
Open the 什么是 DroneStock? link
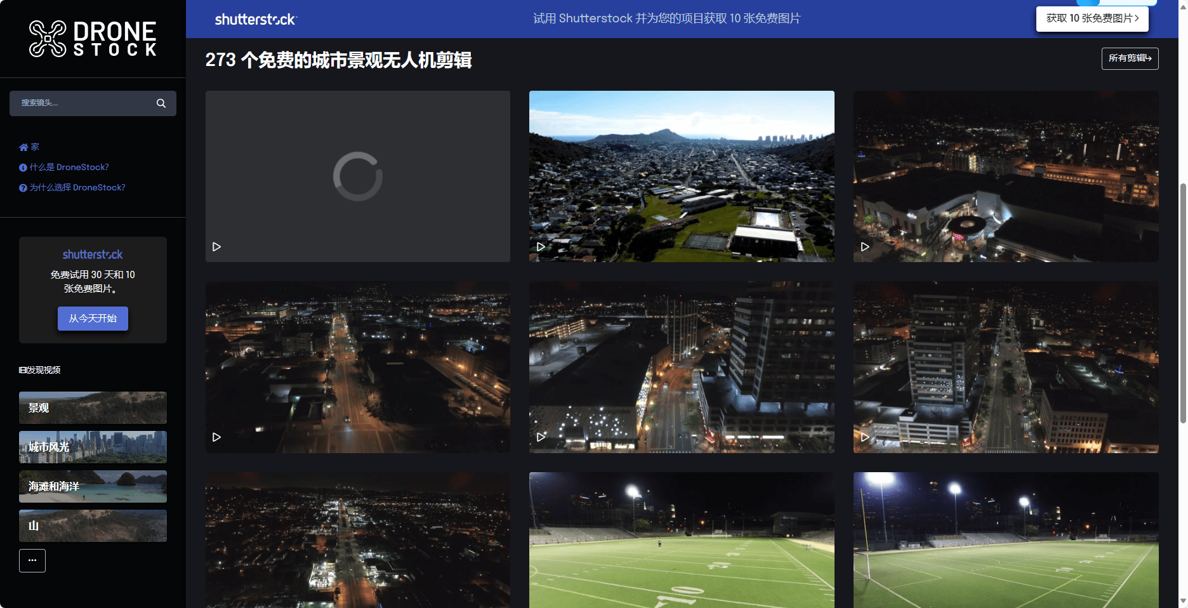[x=69, y=168]
